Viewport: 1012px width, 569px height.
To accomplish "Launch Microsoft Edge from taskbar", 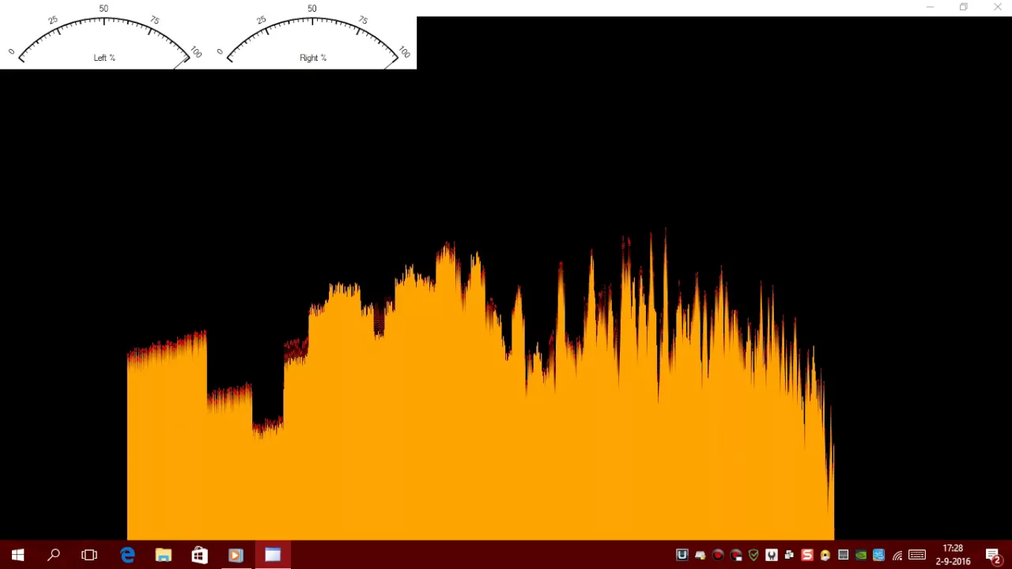I will pos(127,556).
